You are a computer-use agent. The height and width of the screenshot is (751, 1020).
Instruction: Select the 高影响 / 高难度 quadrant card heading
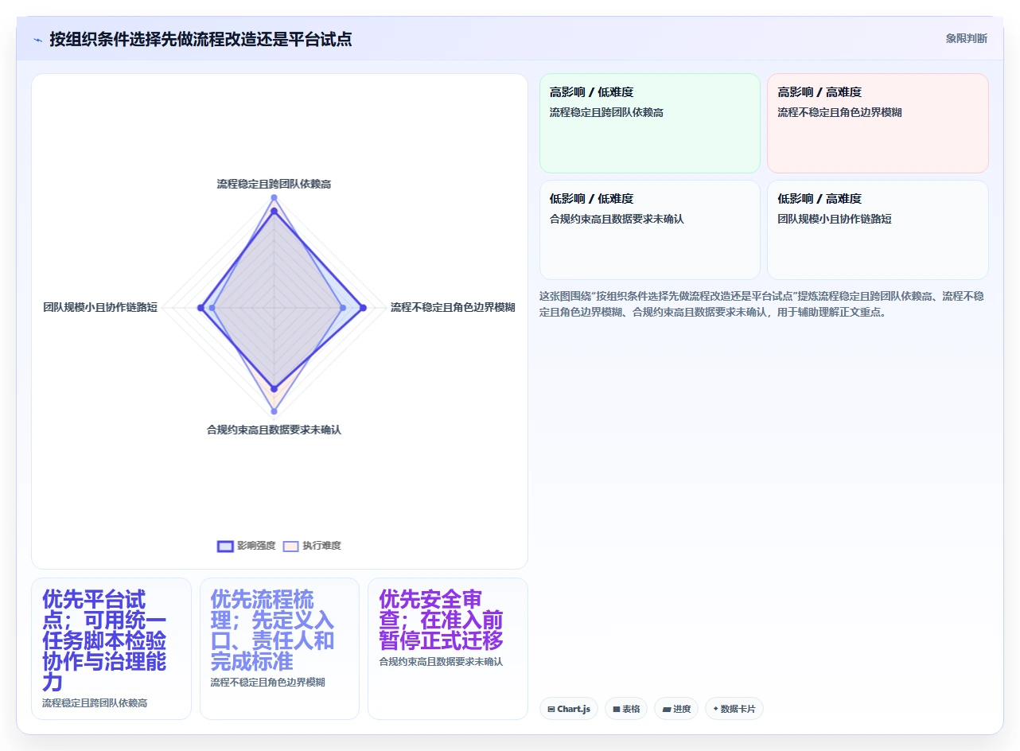(820, 92)
